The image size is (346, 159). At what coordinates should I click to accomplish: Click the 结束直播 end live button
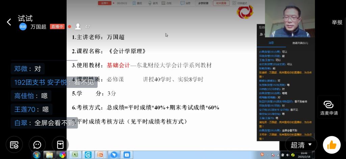coord(221,3)
